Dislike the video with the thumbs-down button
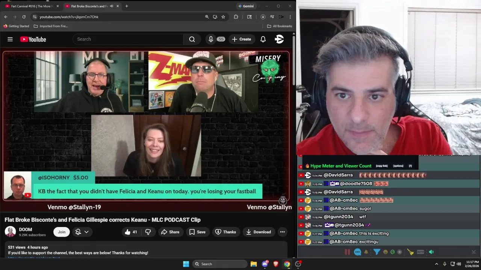This screenshot has width=481, height=270. coord(148,232)
